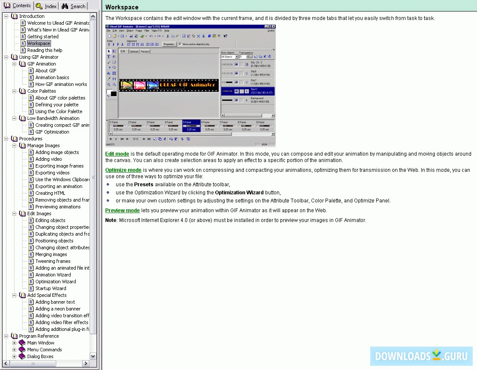Image resolution: width=477 pixels, height=370 pixels.
Task: Select the arrow pick tool
Action: [x=109, y=51]
